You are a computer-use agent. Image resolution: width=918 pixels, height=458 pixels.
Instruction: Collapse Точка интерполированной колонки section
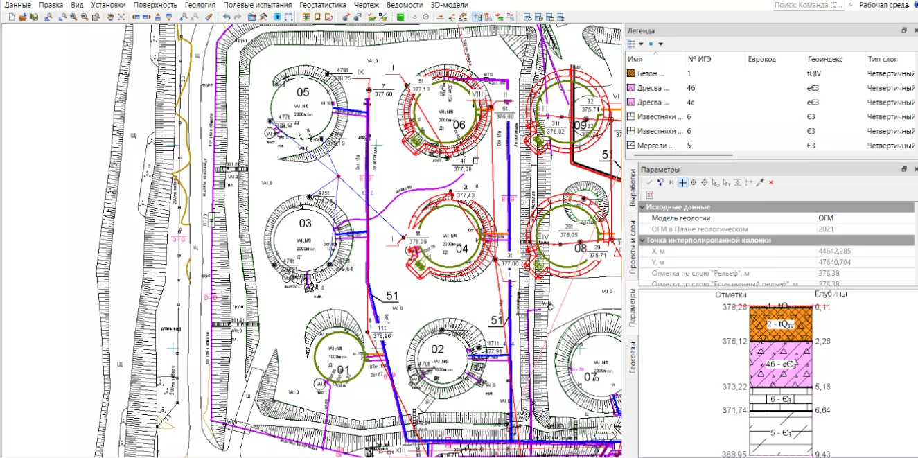click(643, 240)
